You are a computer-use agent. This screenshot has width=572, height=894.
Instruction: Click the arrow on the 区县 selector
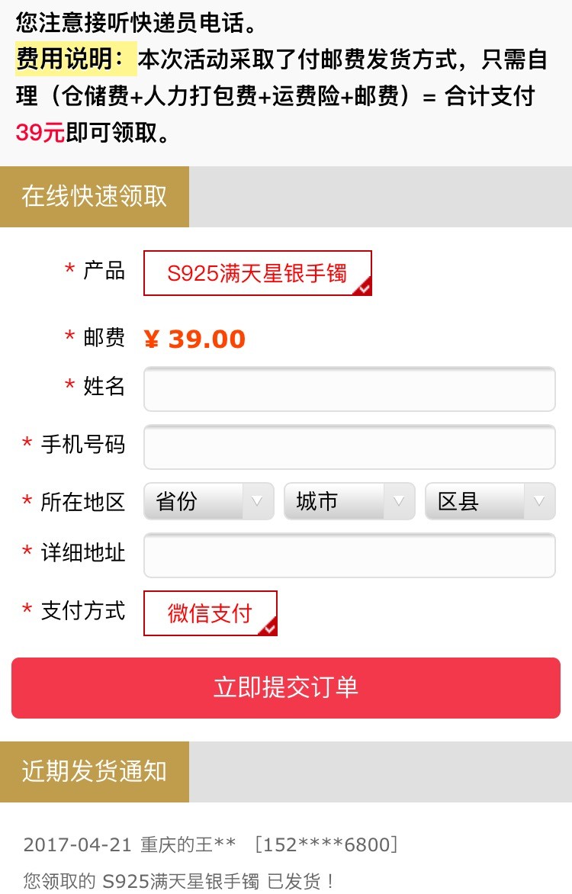pyautogui.click(x=539, y=501)
